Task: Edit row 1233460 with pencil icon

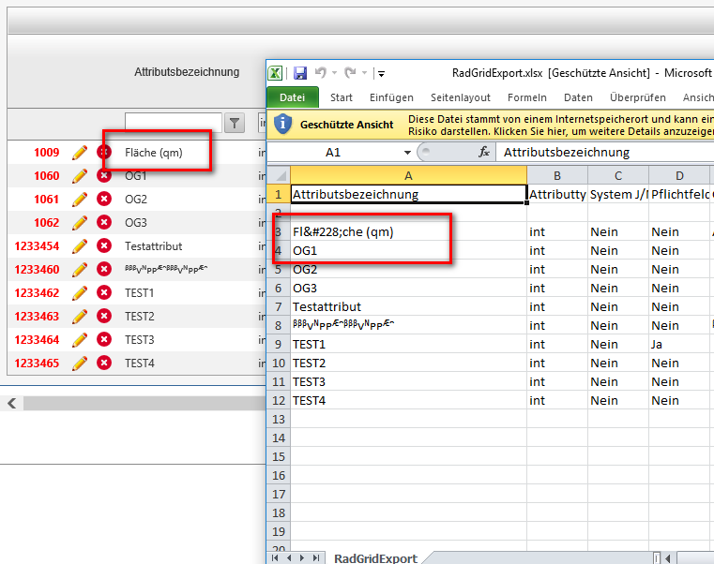Action: click(x=79, y=269)
